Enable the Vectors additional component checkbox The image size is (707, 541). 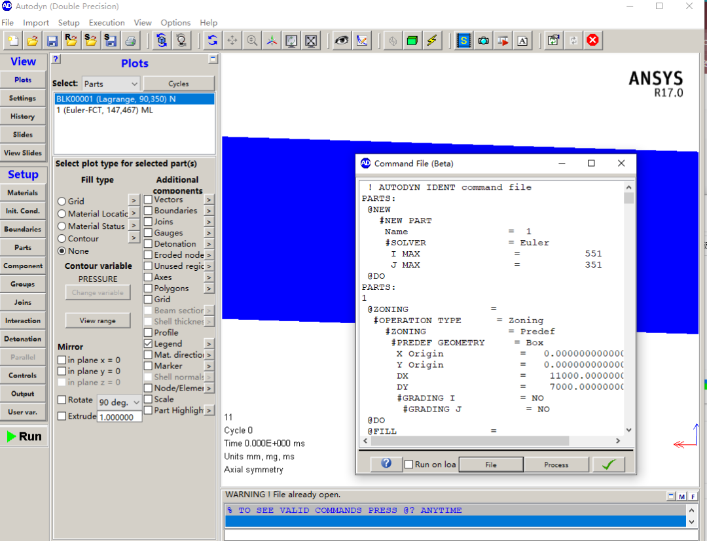pos(148,199)
